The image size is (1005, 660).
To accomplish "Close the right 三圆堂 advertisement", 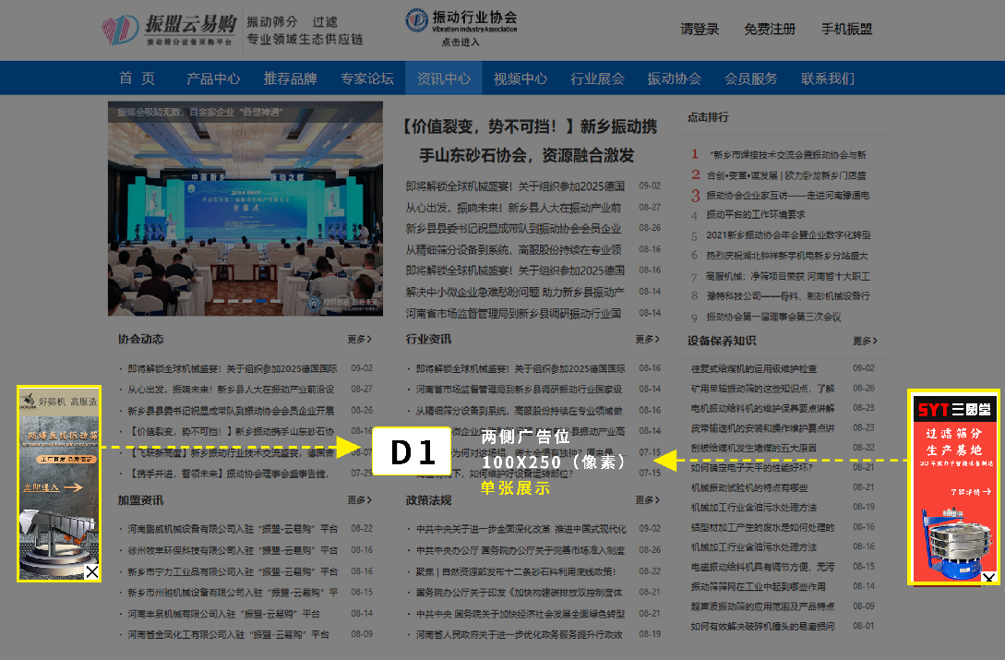I will tap(988, 579).
